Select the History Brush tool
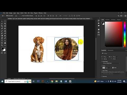The width and height of the screenshot is (127, 95). coord(2,33)
